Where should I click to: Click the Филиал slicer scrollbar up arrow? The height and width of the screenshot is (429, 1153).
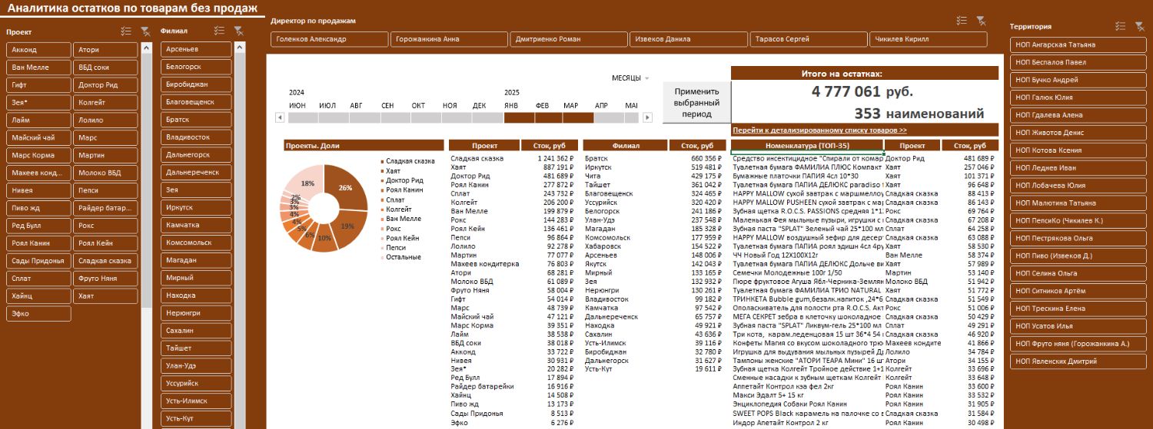(x=240, y=47)
